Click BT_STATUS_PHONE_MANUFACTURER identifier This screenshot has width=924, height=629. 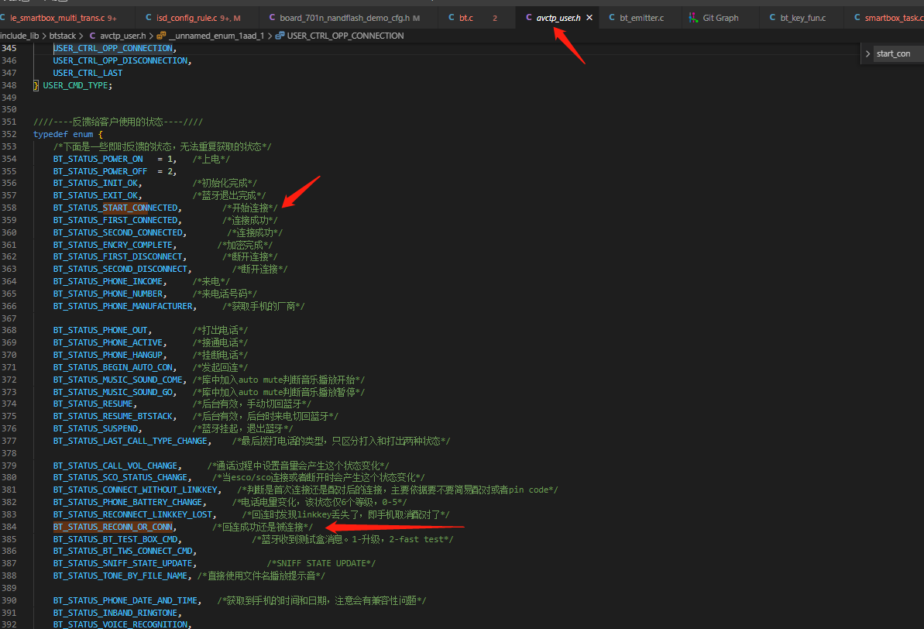[122, 307]
